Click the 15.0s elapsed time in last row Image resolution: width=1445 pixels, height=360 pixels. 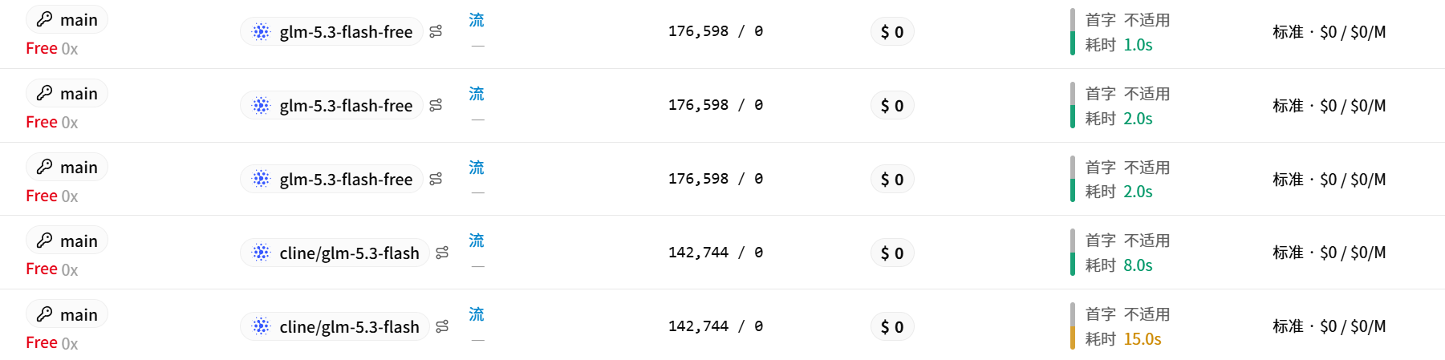coord(1143,339)
